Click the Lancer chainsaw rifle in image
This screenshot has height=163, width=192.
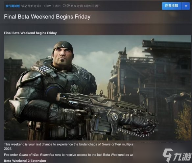tap(107, 113)
